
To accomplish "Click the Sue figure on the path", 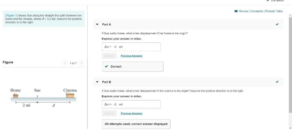I will coord(38,96).
